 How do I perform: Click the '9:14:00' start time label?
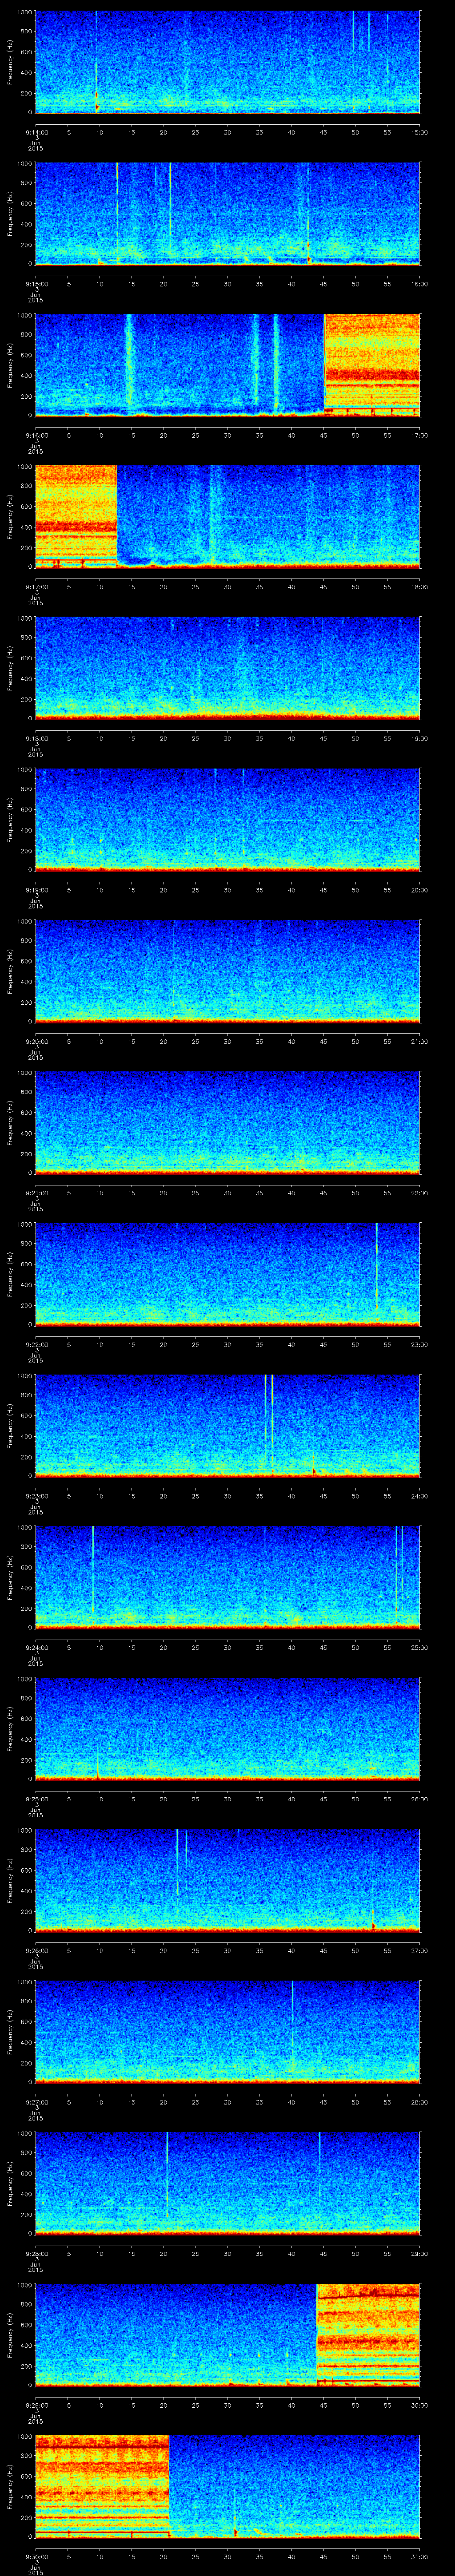(x=36, y=132)
